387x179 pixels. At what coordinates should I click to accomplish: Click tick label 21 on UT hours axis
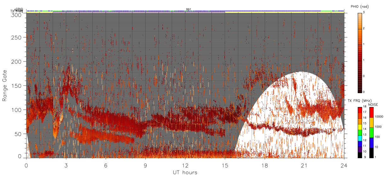[x=304, y=165]
